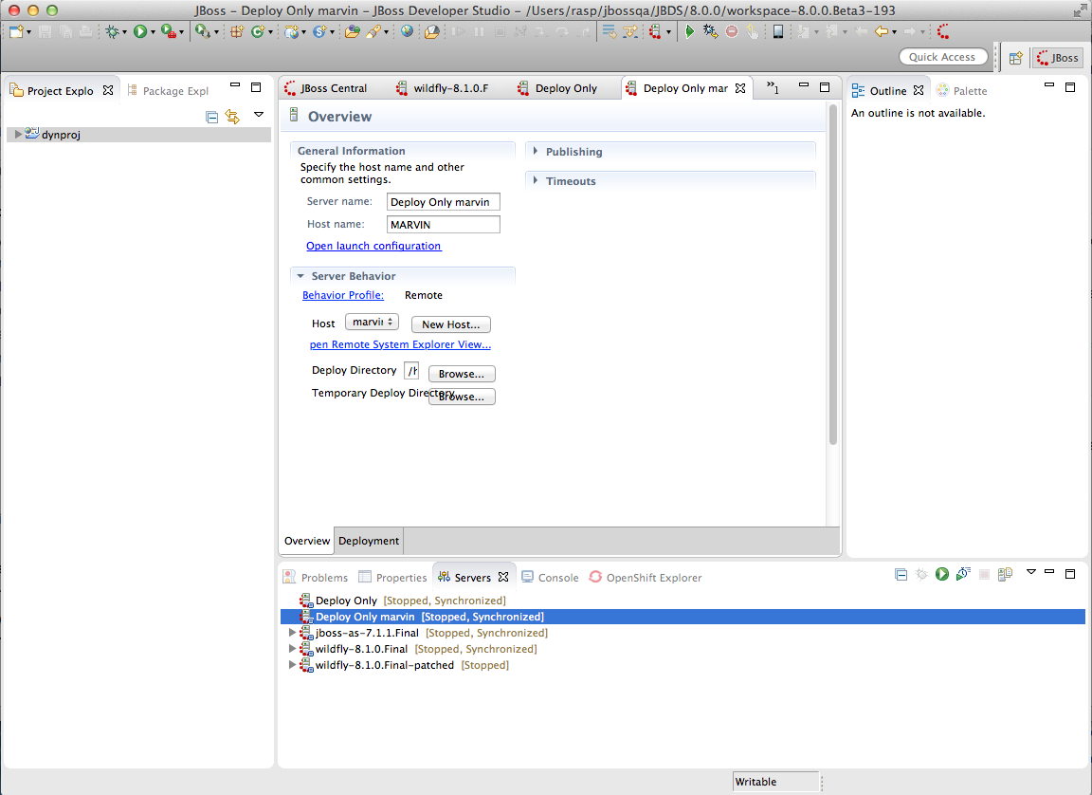Click the BrowserSim phone icon
Image resolution: width=1092 pixels, height=795 pixels.
pos(778,31)
